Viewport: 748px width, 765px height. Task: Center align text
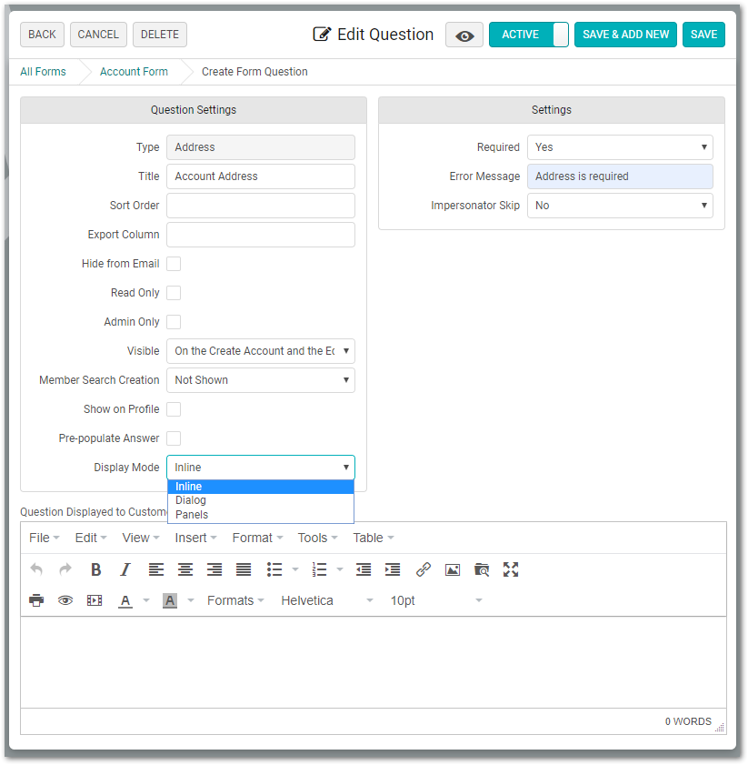point(185,569)
